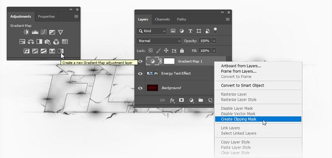Toggle layer filtering switch on/off

pos(215,31)
